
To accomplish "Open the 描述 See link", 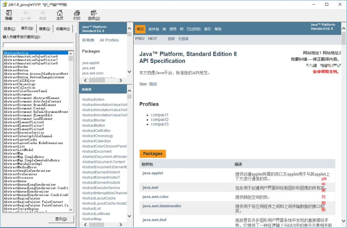I will 153,84.
